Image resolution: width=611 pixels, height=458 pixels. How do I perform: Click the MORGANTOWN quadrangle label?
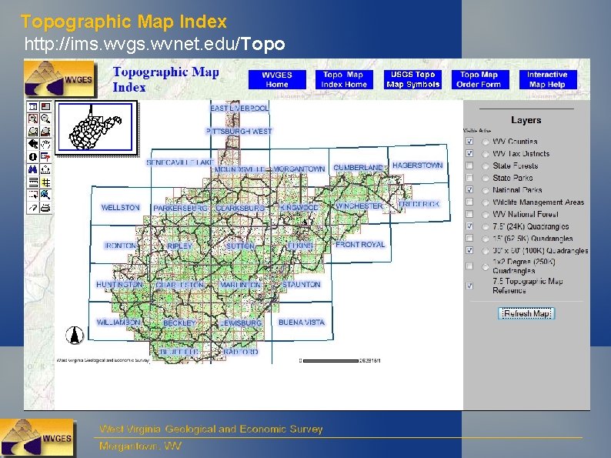pos(299,169)
